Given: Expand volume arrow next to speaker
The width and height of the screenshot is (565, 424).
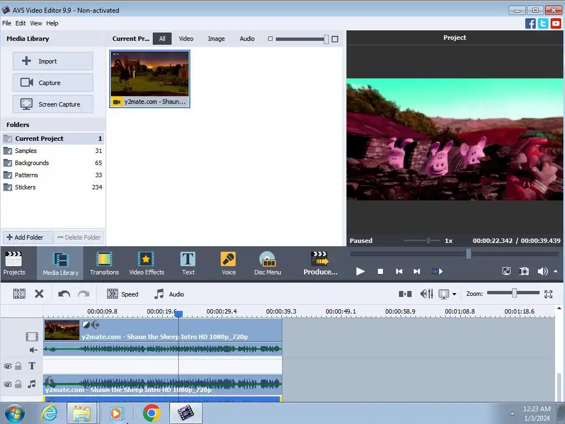Looking at the screenshot, I should pyautogui.click(x=555, y=271).
